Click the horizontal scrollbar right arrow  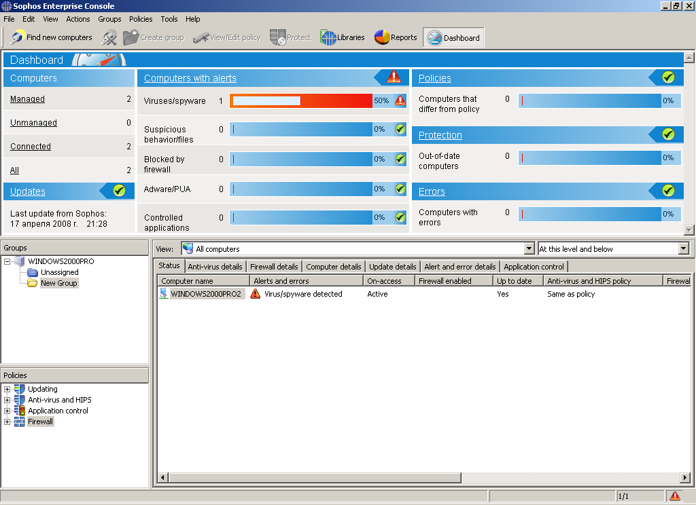(685, 478)
